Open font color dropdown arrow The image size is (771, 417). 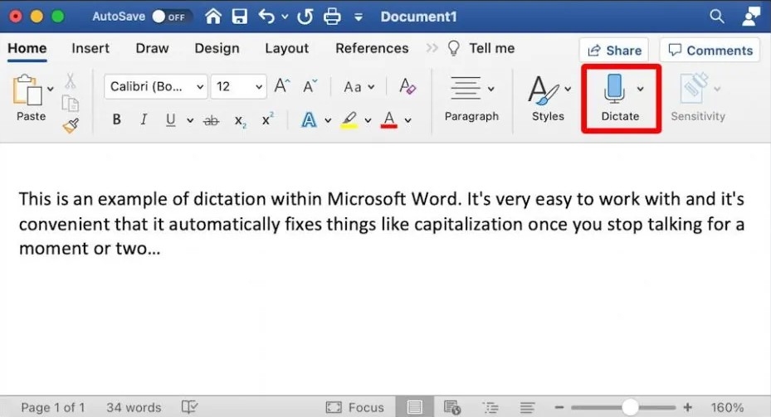pos(407,120)
